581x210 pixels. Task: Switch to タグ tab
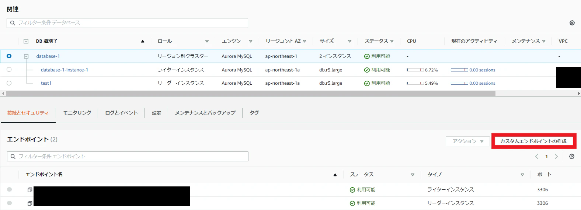pos(254,113)
